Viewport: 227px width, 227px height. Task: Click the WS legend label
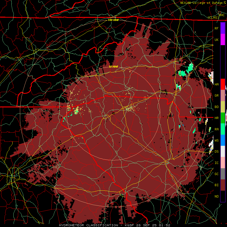pyautogui.click(x=216, y=140)
